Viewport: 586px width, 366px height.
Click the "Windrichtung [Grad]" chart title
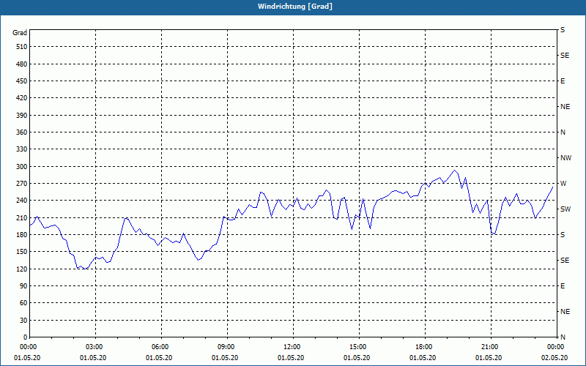[x=295, y=7]
